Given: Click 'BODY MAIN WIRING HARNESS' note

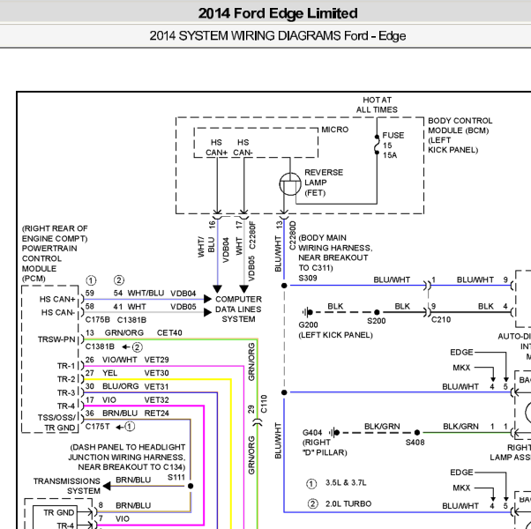Looking at the screenshot, I should (335, 252).
